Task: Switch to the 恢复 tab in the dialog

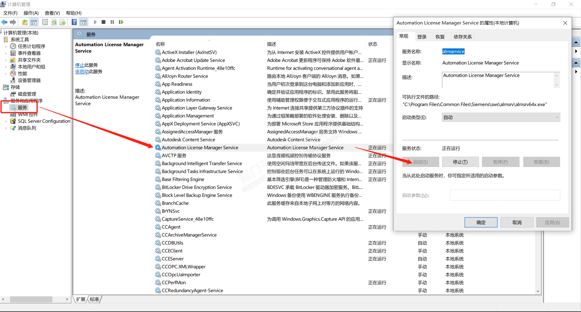Action: point(440,37)
